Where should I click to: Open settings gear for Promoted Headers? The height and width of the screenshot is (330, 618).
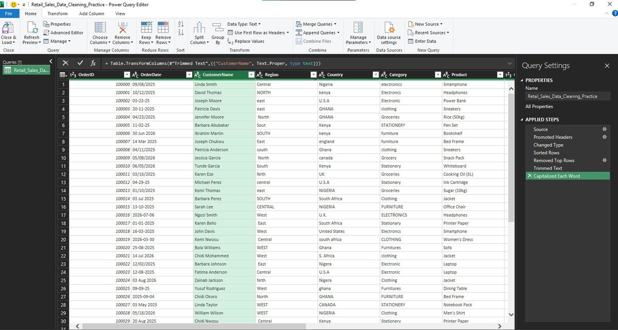[x=606, y=137]
